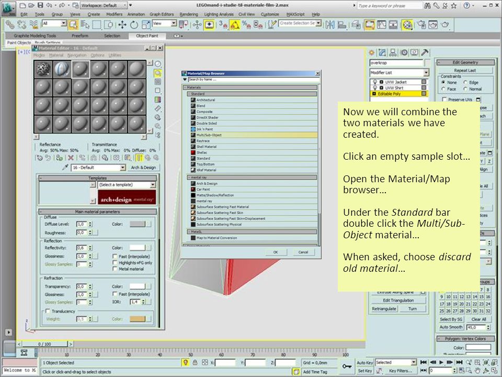
Task: Switch to the Graphite Modeling Tools tab
Action: [35, 36]
